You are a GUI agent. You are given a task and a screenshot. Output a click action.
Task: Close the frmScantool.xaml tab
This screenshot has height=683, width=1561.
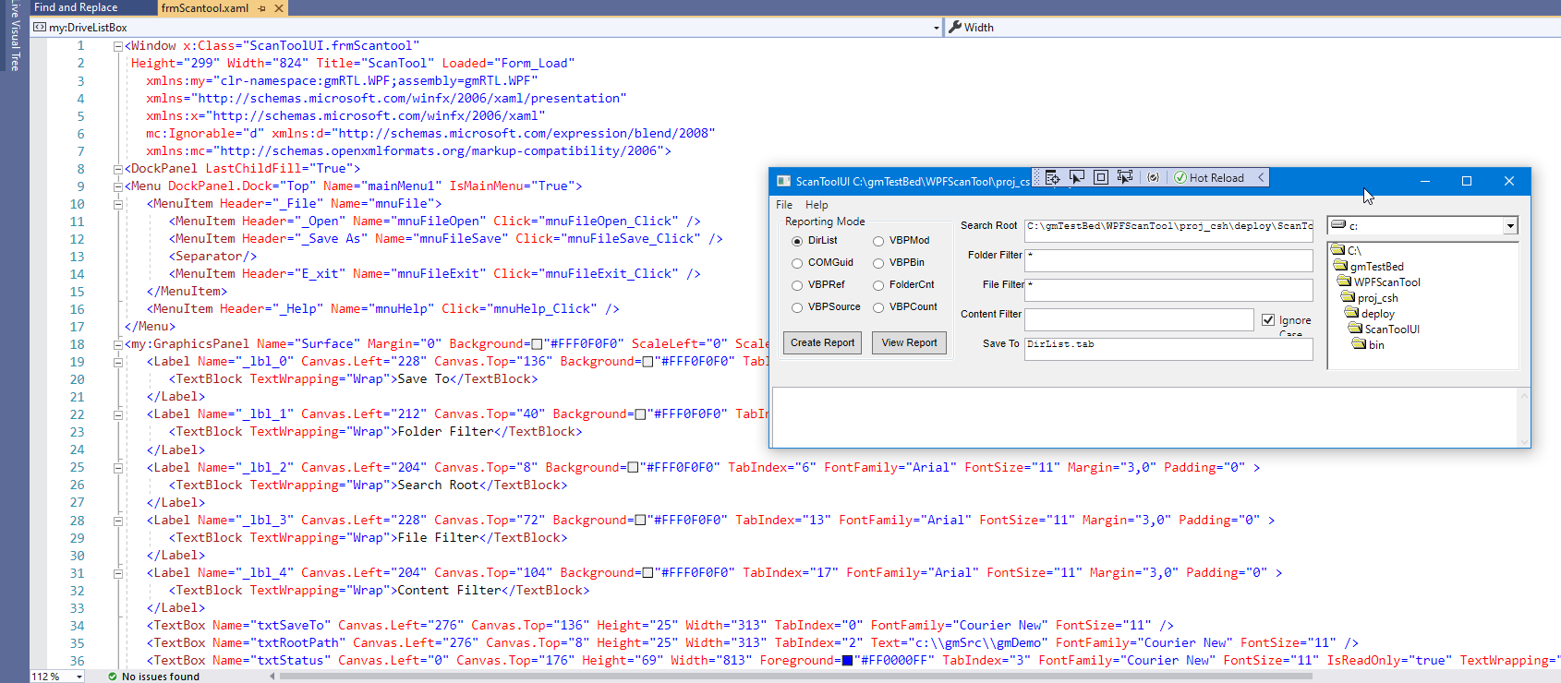tap(279, 8)
